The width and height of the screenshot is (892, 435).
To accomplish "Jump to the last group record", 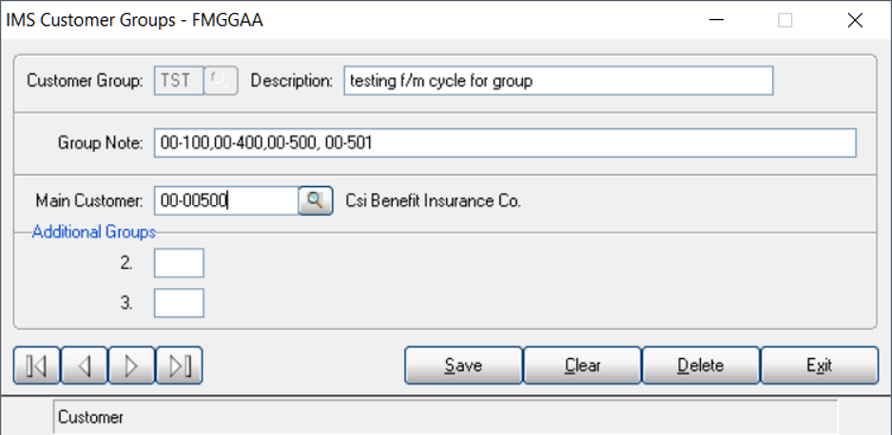I will [x=179, y=366].
